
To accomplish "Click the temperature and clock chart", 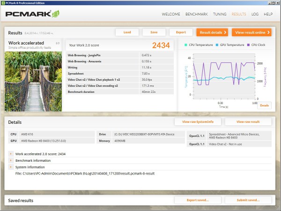I will coord(224,76).
